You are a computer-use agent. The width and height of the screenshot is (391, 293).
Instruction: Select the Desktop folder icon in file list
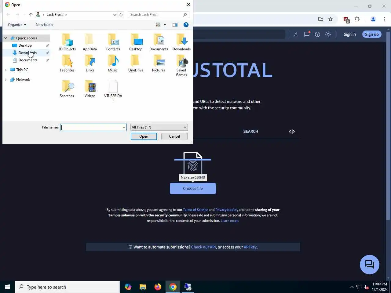tap(136, 42)
